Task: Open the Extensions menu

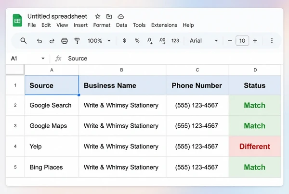Action: [x=164, y=25]
